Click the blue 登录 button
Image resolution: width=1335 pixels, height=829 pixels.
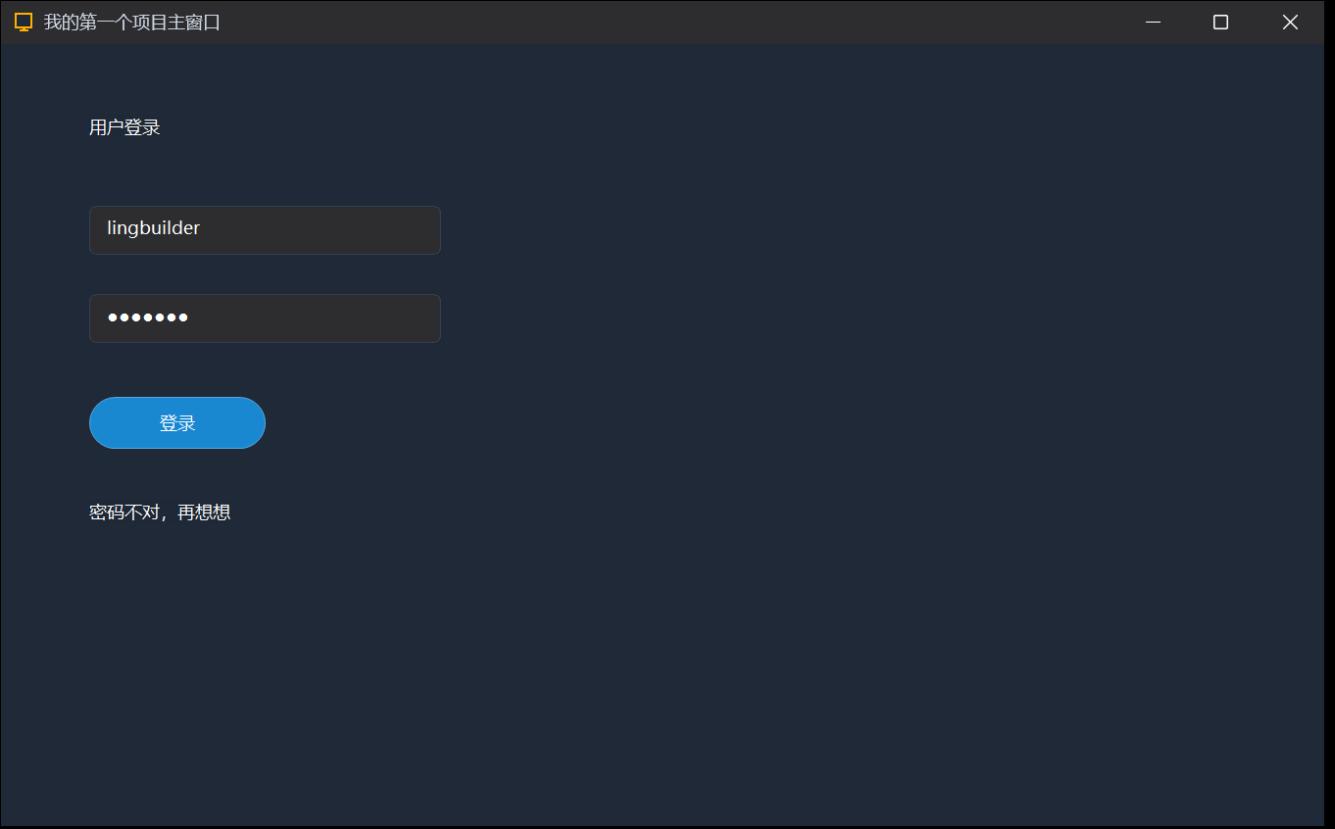[x=177, y=423]
